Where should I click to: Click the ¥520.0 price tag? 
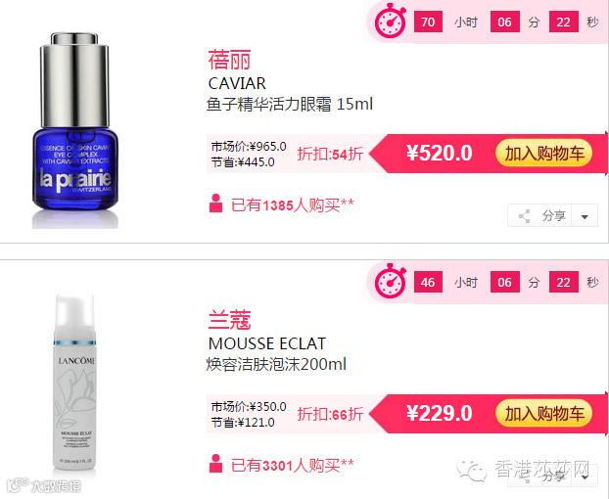(x=440, y=153)
